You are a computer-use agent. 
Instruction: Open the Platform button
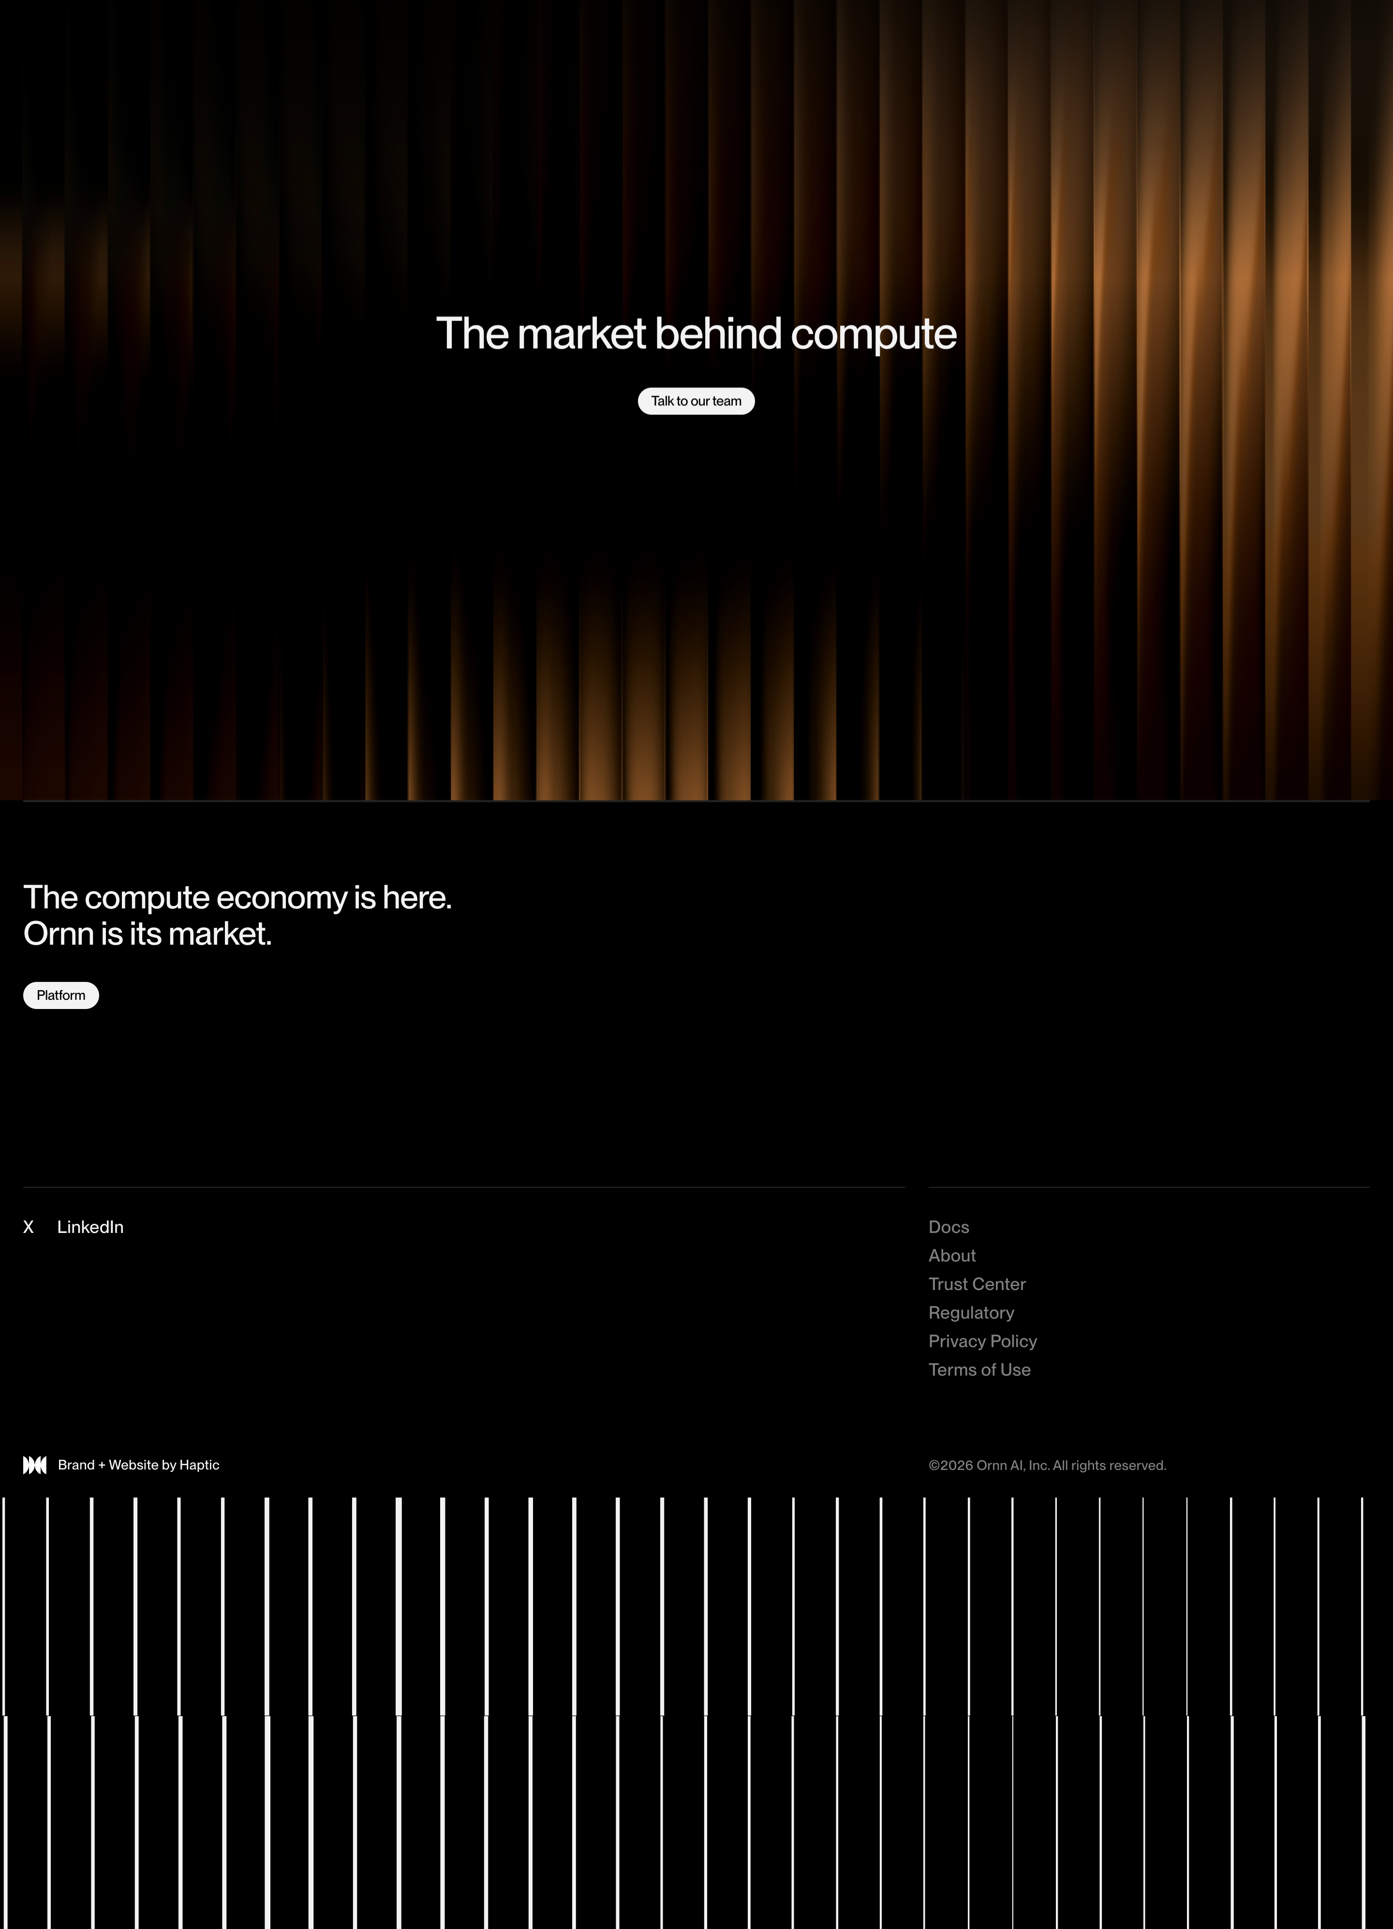61,995
